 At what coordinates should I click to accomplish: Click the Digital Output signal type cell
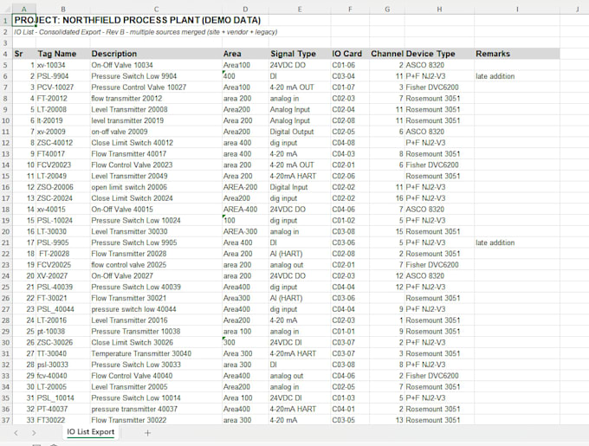(x=300, y=132)
